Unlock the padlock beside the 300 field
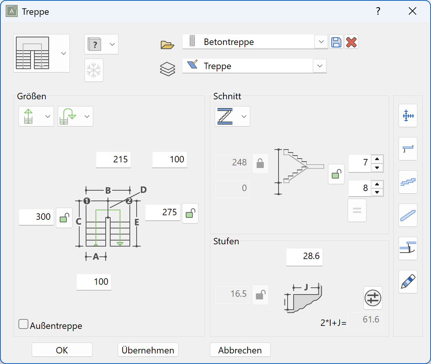This screenshot has height=364, width=431. (x=64, y=218)
